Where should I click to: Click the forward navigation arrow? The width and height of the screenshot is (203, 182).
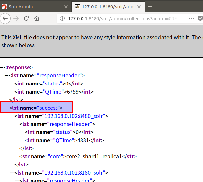click(x=16, y=18)
